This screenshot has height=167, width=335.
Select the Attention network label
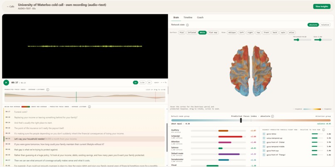click(175, 142)
